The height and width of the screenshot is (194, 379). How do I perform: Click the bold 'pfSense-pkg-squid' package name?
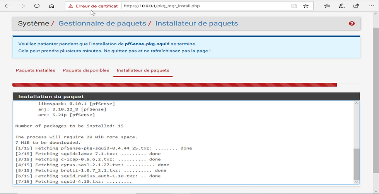point(147,44)
